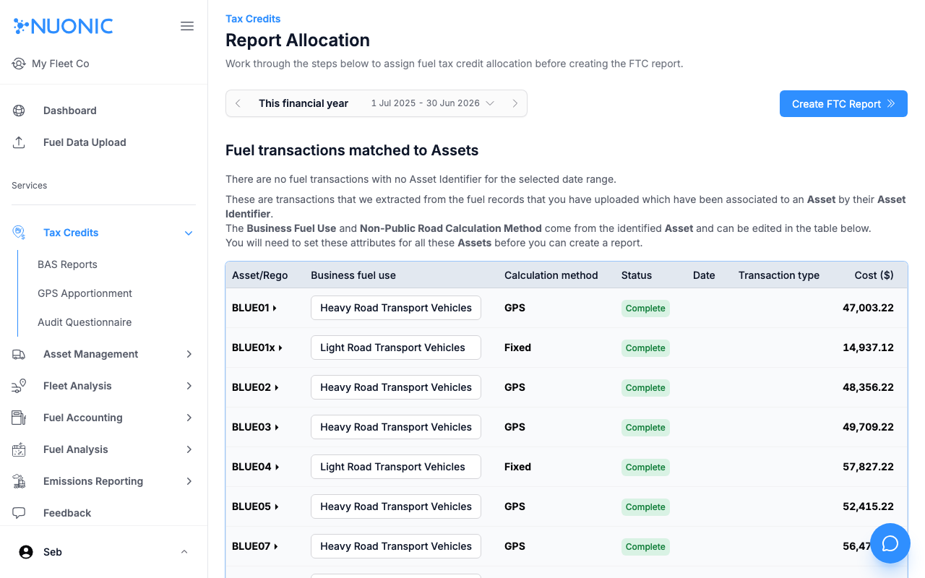Open BLUE07 business fuel use dropdown
This screenshot has height=578, width=925.
click(x=396, y=546)
